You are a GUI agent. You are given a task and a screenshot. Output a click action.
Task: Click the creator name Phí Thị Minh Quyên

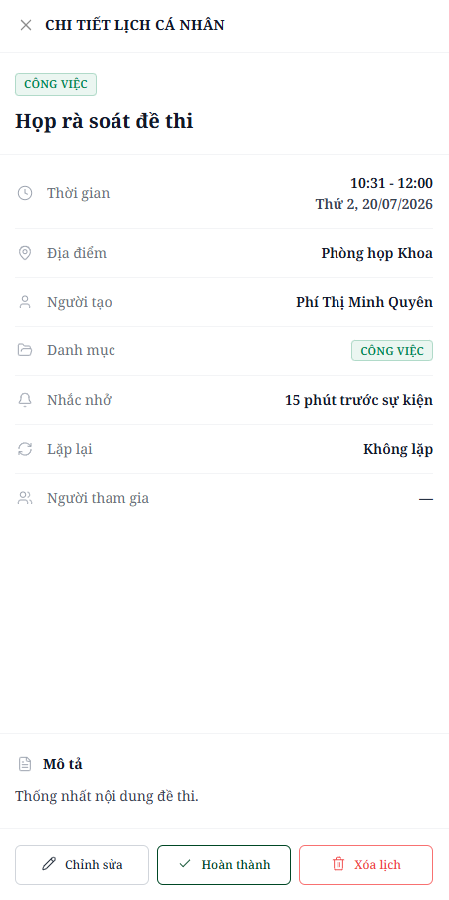click(364, 302)
